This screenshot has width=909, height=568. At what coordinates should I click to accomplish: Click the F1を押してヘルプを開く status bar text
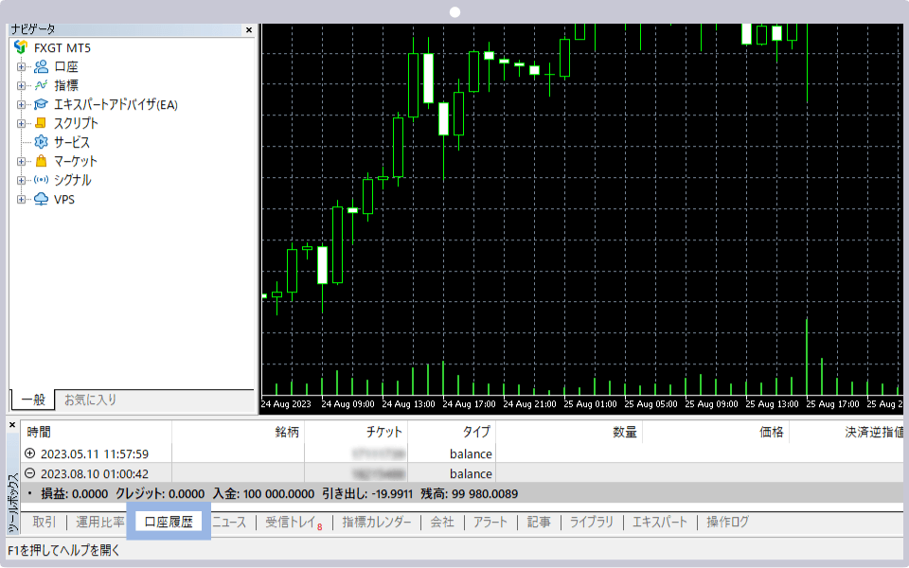(63, 549)
